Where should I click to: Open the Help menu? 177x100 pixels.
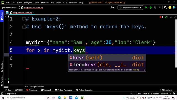click(x=81, y=2)
